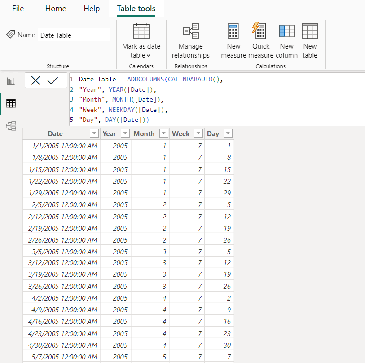
Task: Click cell 3/12/2005 12:00:00 AM
Action: [x=62, y=262]
